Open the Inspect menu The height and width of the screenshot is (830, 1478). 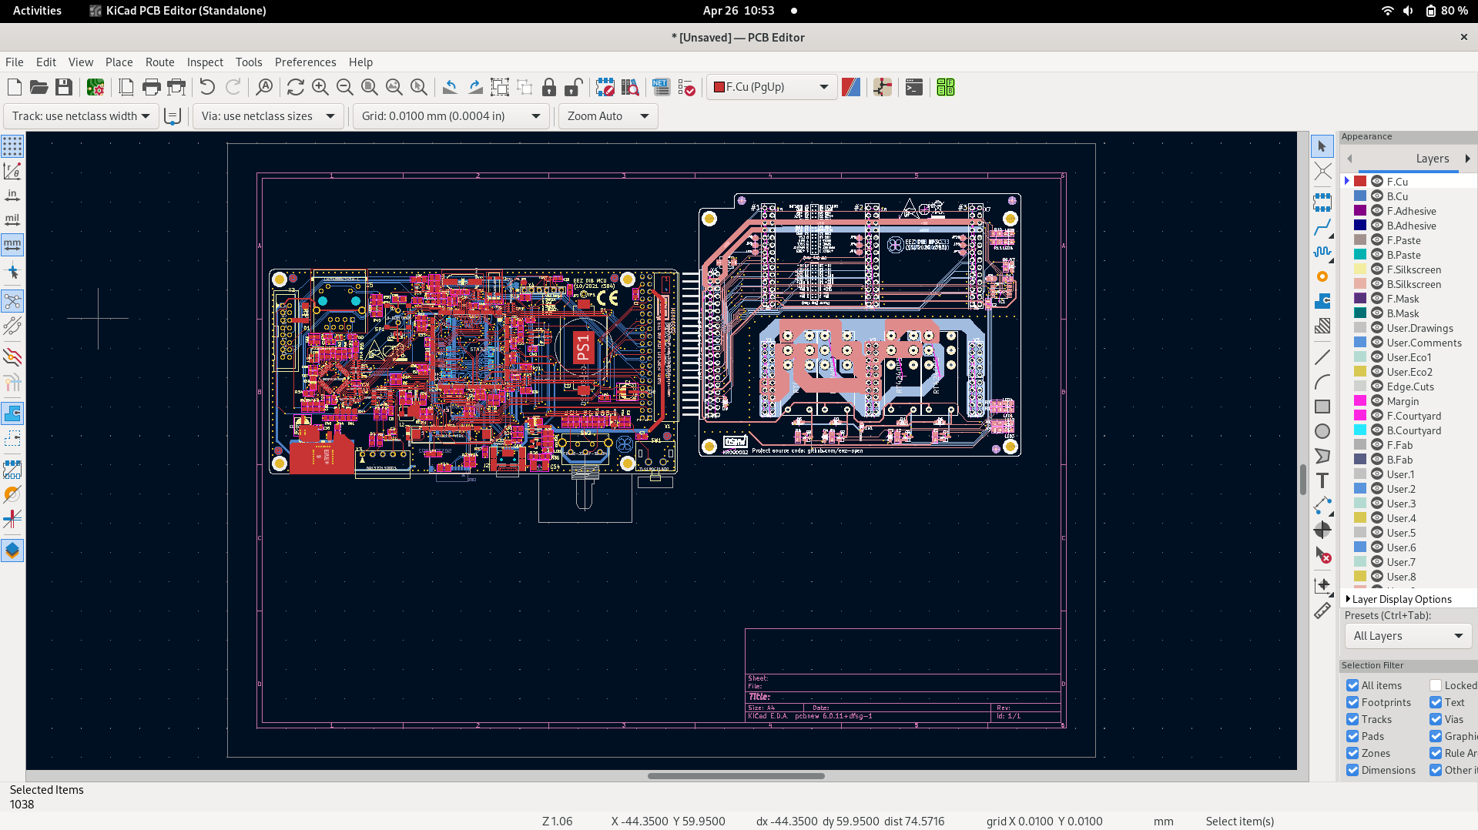(x=205, y=62)
